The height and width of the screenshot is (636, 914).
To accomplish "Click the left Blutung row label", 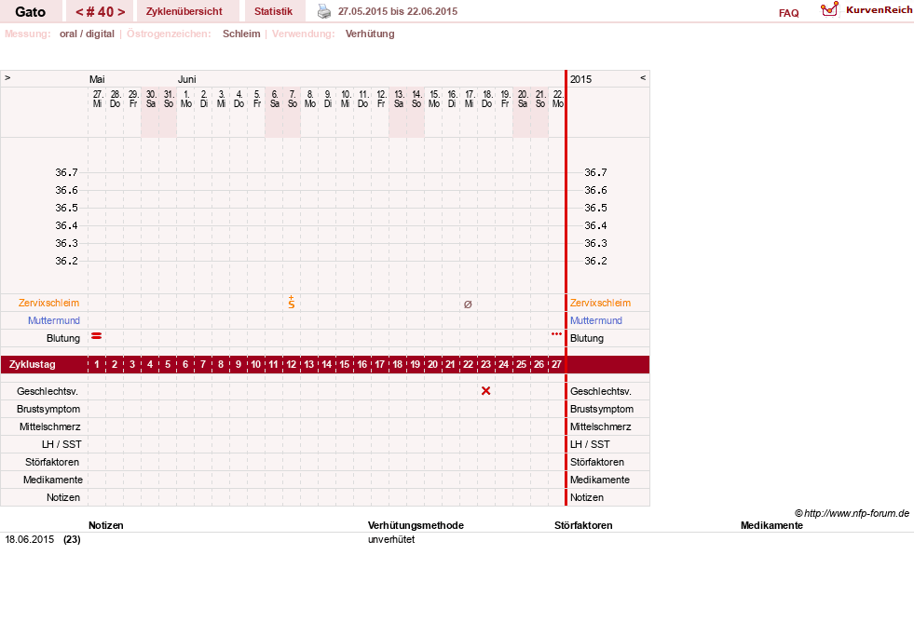I will 63,338.
